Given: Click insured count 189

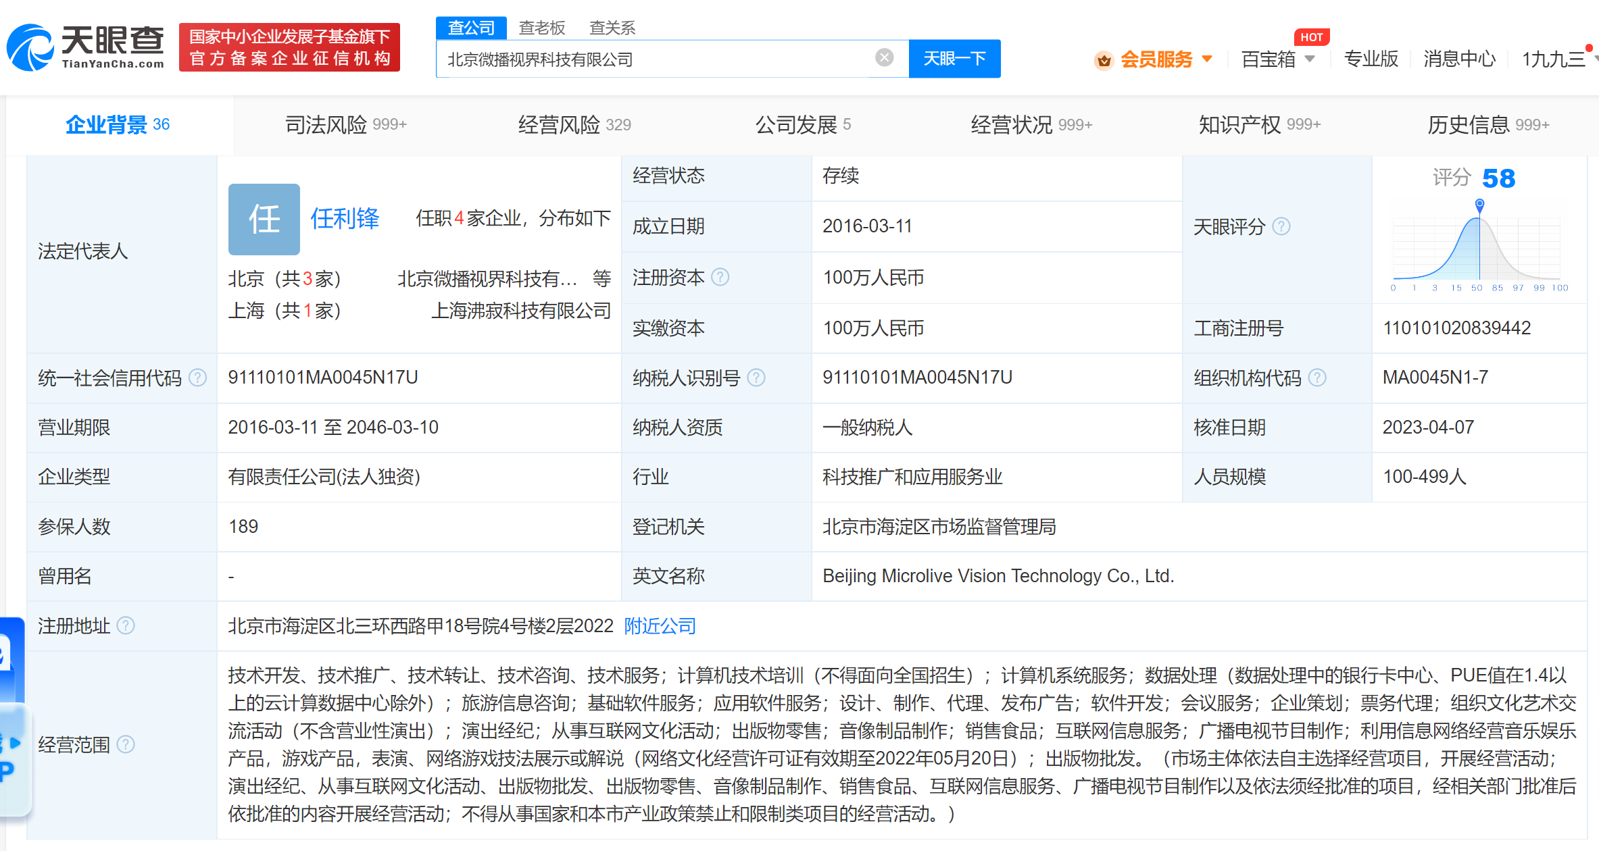Looking at the screenshot, I should click(243, 526).
